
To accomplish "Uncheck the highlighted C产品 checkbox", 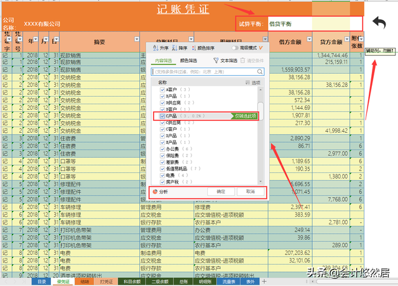I will click(162, 116).
